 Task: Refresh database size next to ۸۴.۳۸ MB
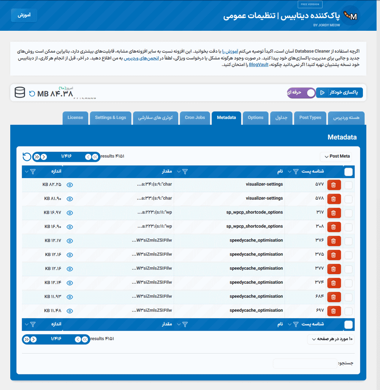point(32,93)
